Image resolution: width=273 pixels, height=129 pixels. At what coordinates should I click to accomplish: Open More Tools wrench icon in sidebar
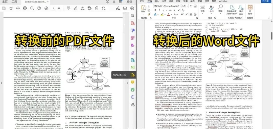tap(133, 104)
